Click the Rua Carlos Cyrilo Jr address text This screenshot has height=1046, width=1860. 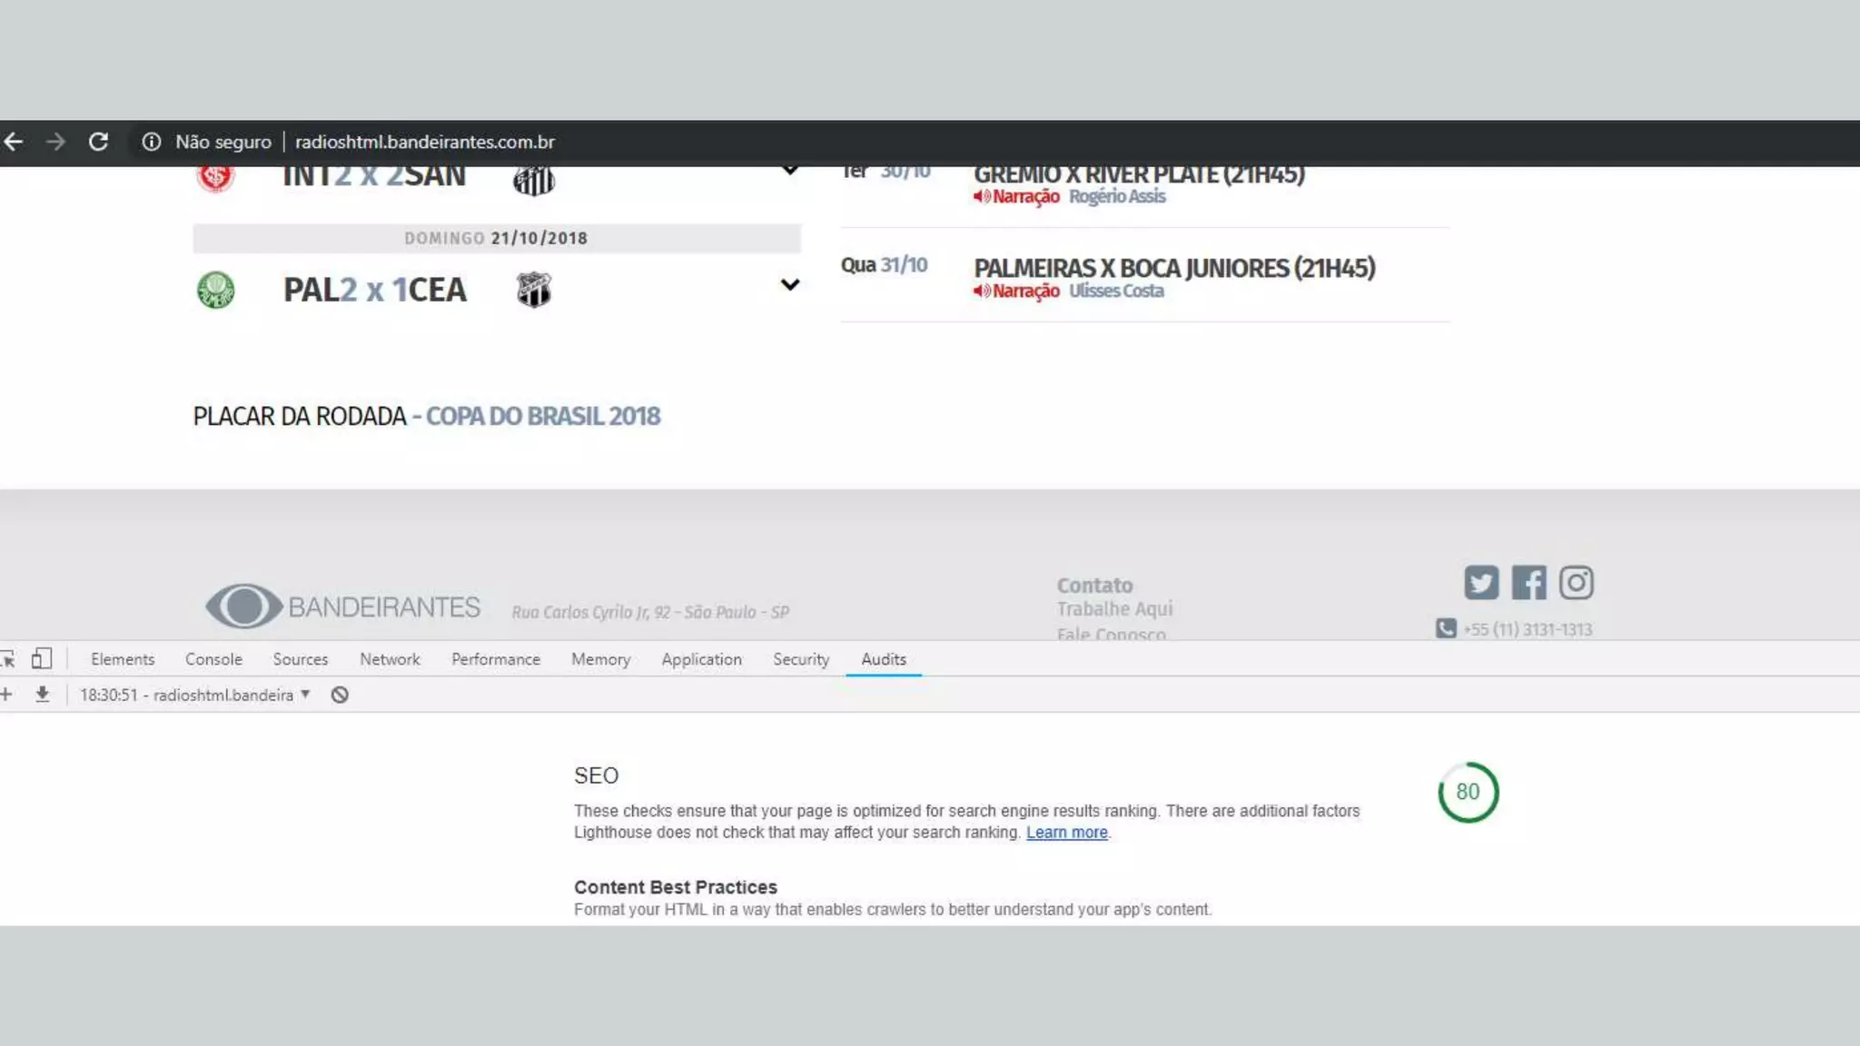650,612
